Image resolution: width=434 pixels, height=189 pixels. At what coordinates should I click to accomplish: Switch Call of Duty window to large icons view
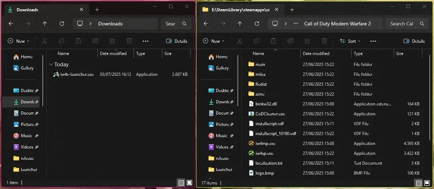click(427, 183)
